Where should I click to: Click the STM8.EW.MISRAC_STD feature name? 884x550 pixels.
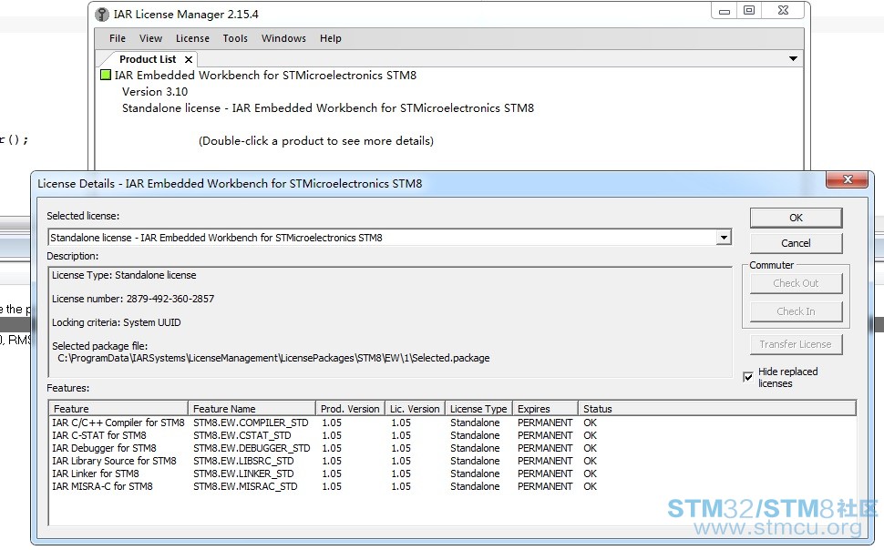(245, 486)
